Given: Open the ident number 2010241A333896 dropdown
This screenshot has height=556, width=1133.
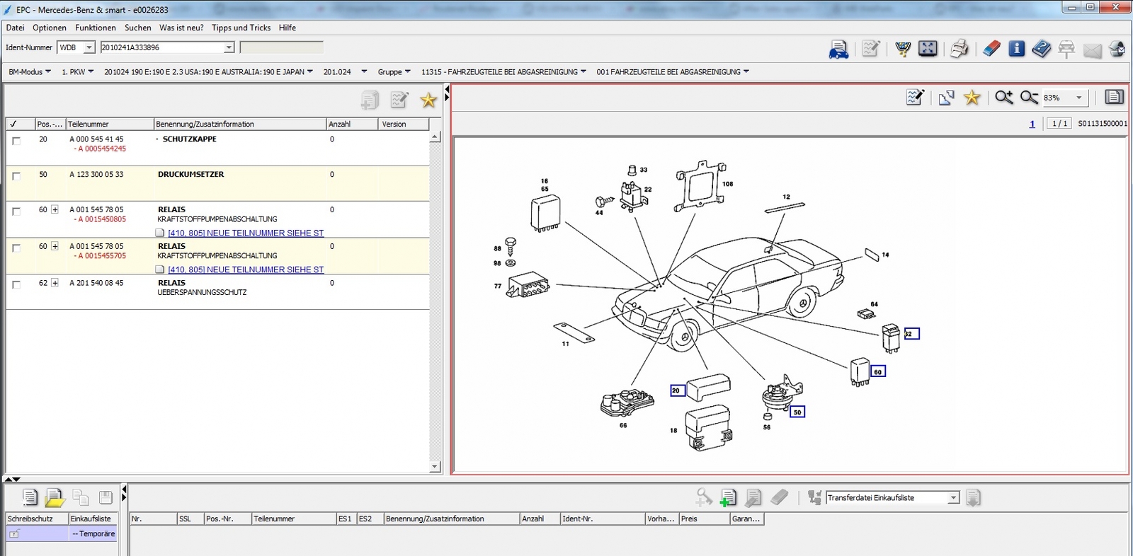Looking at the screenshot, I should click(x=229, y=47).
